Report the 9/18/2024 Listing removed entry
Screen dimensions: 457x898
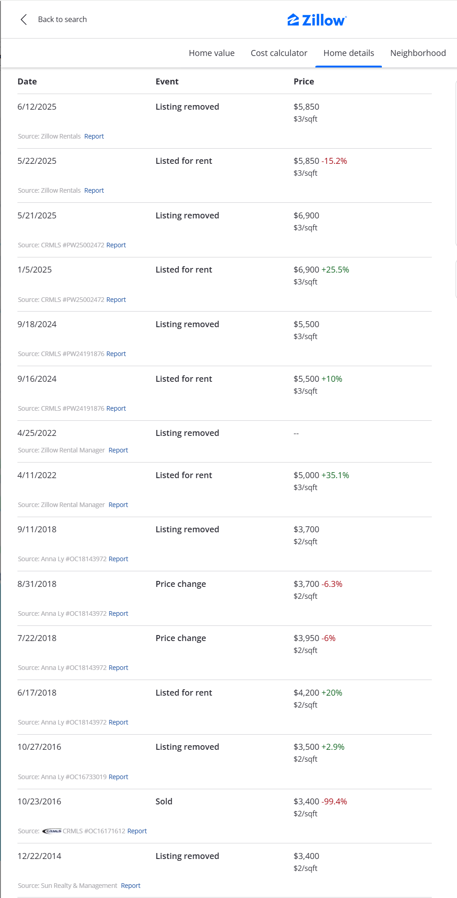tap(116, 354)
